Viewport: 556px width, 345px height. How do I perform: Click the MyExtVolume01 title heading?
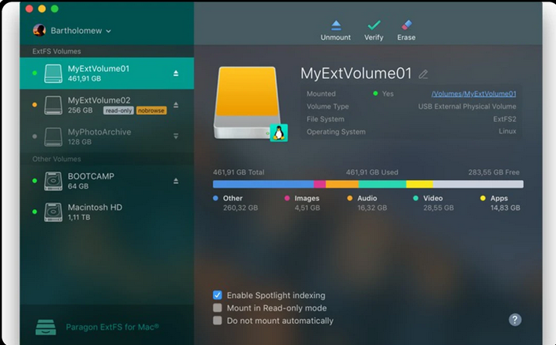coord(356,74)
